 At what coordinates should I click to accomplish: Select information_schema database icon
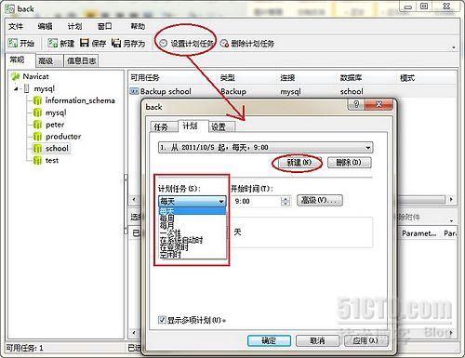point(37,100)
